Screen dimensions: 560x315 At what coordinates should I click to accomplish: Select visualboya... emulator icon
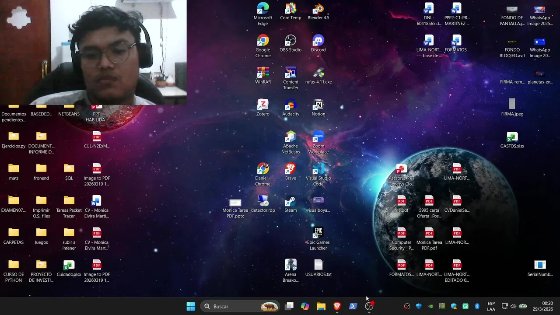(318, 204)
